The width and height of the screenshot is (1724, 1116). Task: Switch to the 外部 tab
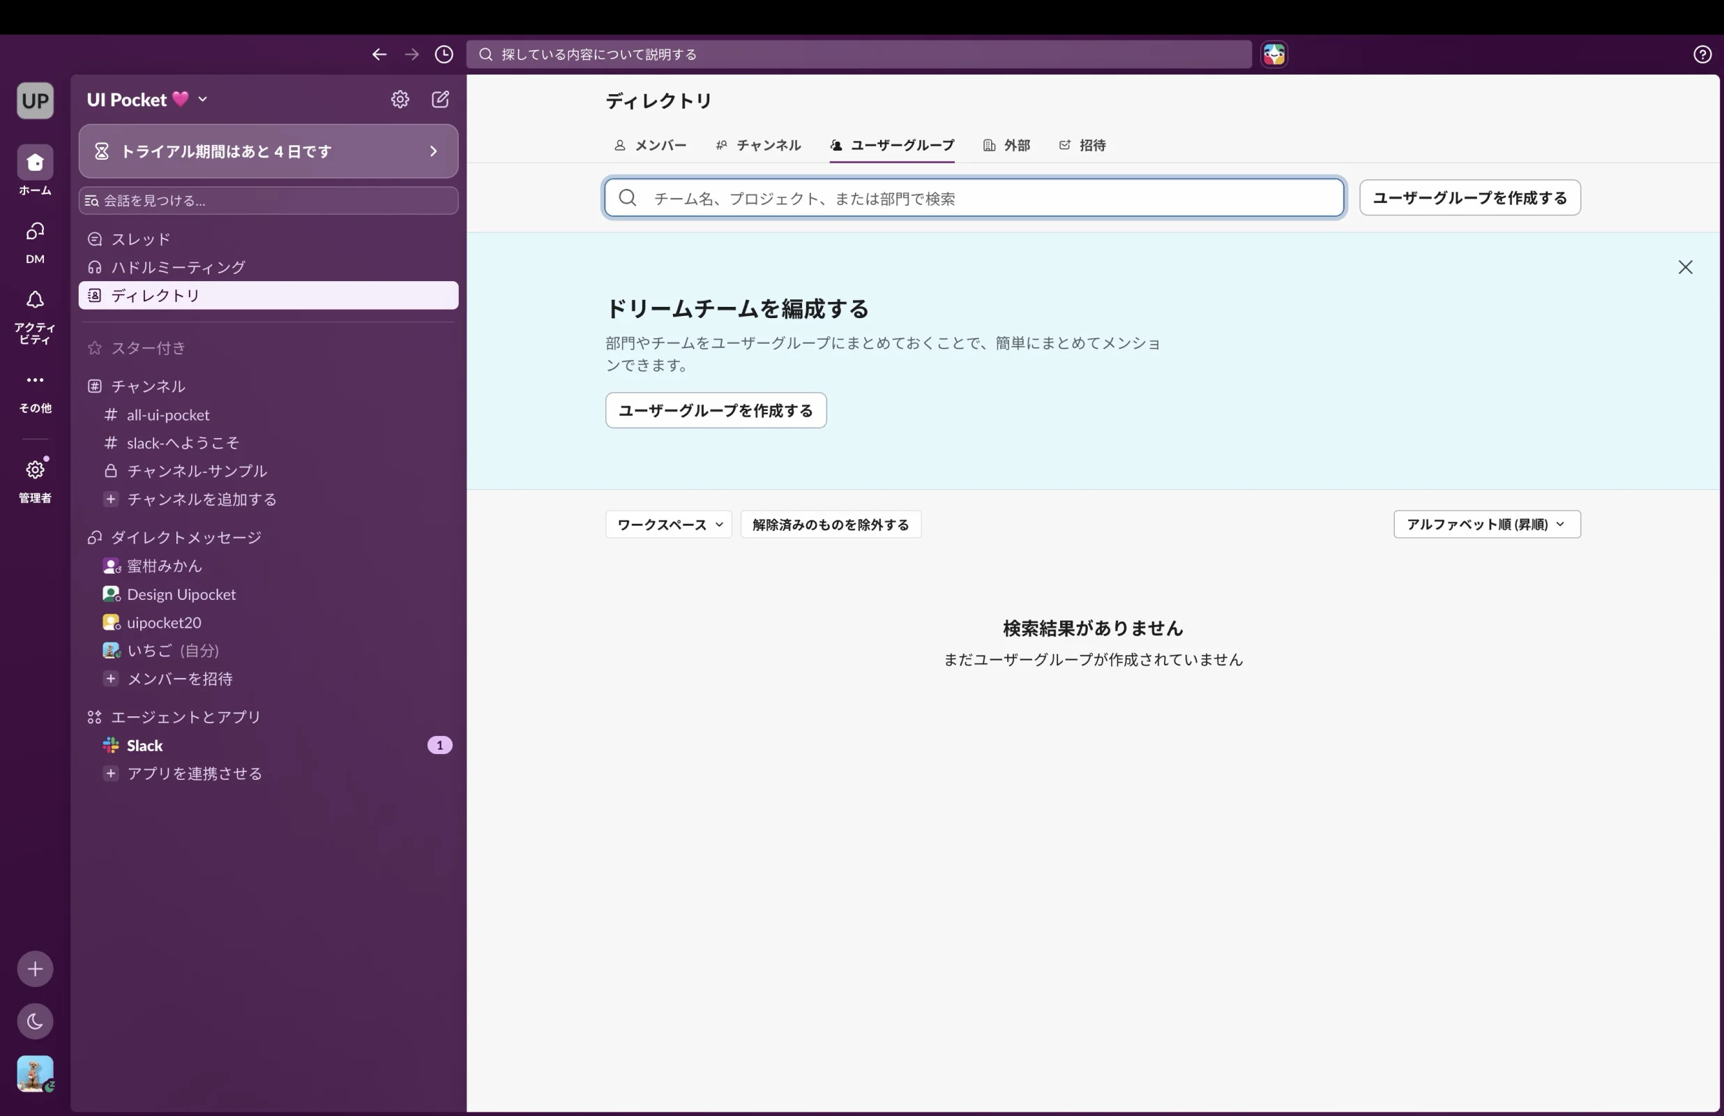point(1006,145)
